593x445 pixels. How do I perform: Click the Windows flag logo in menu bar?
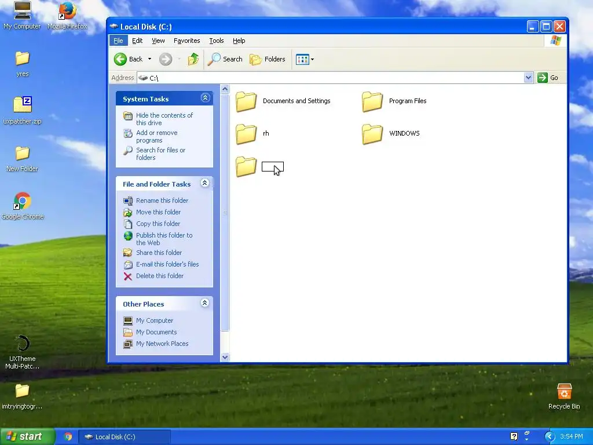(556, 41)
